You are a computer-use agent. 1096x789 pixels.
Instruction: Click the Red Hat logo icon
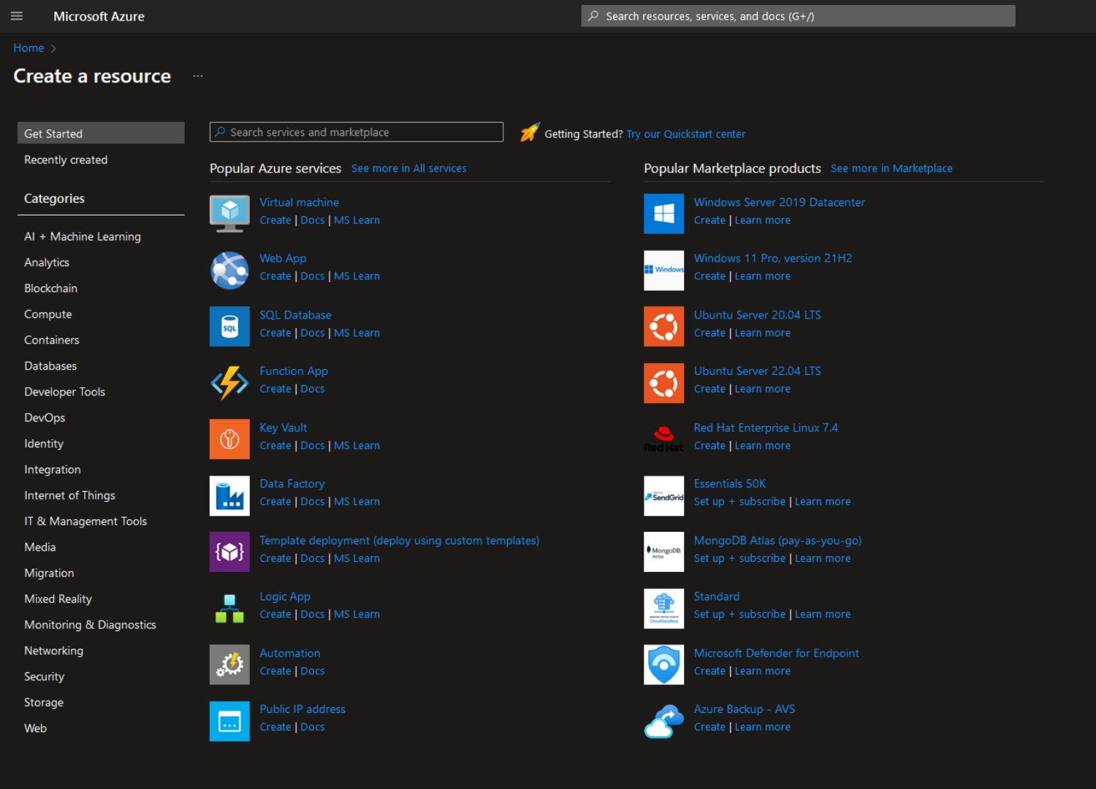[x=663, y=439]
